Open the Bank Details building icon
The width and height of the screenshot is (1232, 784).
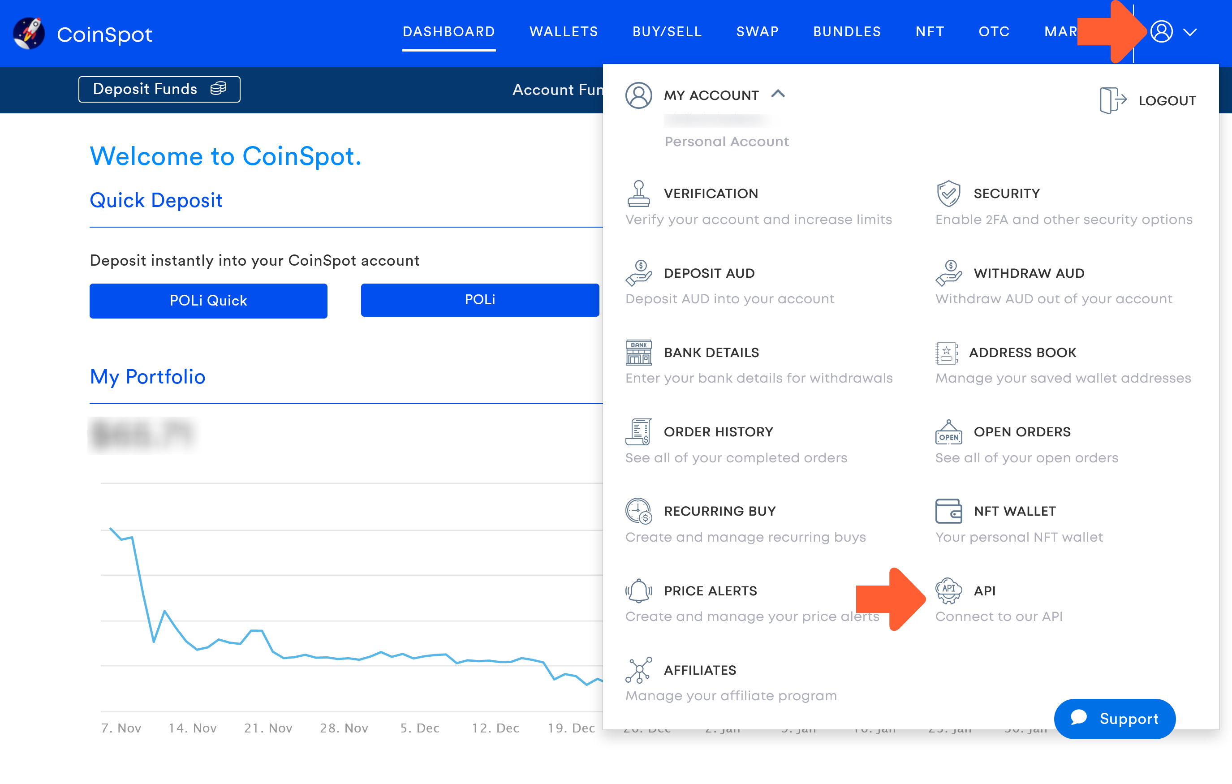[x=638, y=352]
